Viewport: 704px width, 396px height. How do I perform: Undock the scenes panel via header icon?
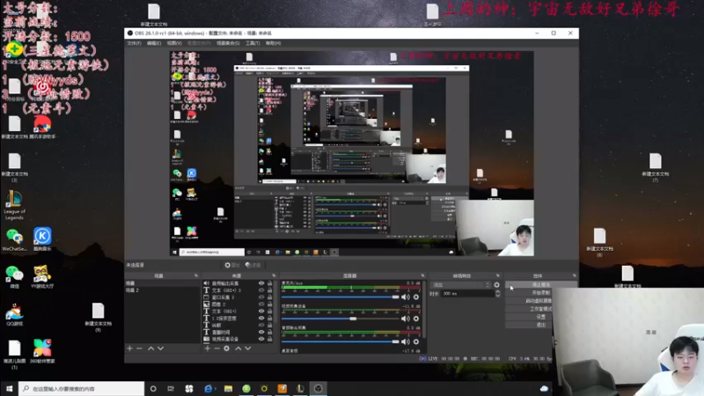195,275
